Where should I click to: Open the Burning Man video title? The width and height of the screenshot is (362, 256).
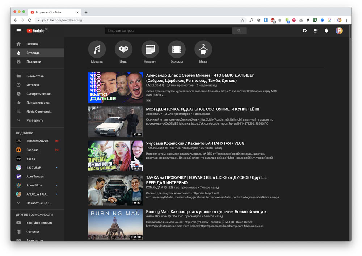click(206, 211)
